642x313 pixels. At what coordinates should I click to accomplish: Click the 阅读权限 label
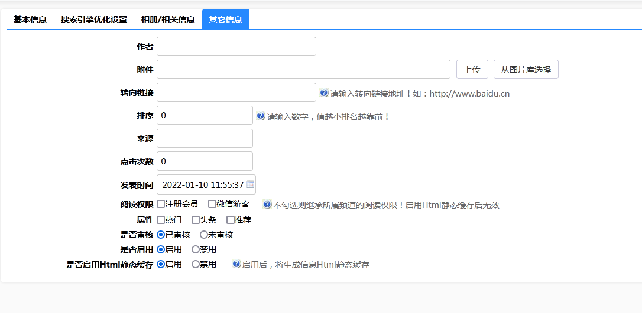(x=137, y=205)
